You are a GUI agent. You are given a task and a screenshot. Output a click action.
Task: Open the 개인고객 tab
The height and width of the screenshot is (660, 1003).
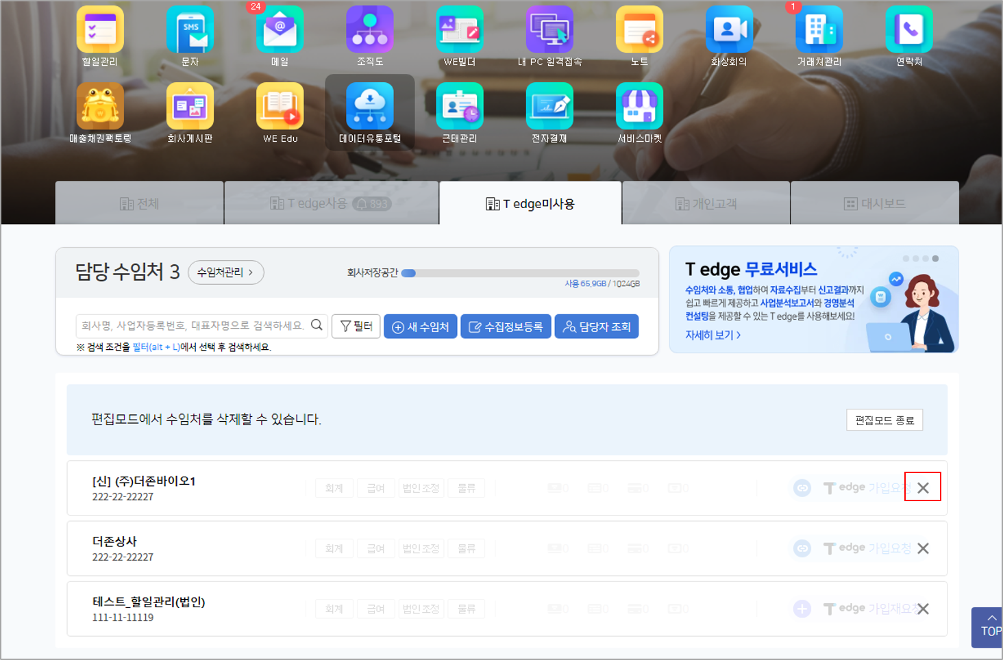click(706, 203)
